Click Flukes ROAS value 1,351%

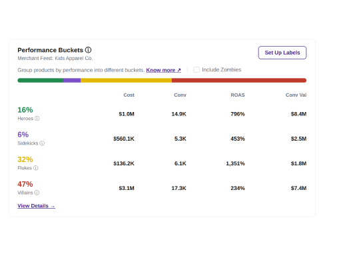(x=235, y=163)
